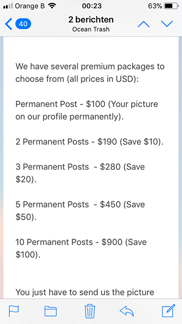Tap the '5 Permanent Posts - $450' line
The image size is (182, 324).
(80, 210)
